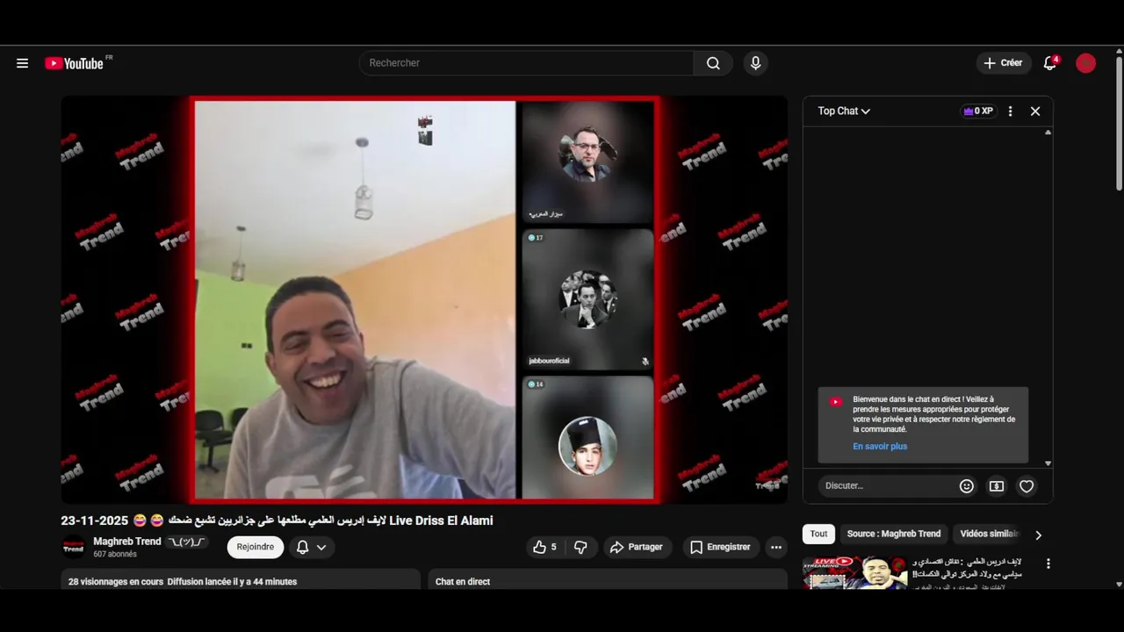This screenshot has height=632, width=1124.
Task: Focus the Rechercher search field
Action: (x=527, y=63)
